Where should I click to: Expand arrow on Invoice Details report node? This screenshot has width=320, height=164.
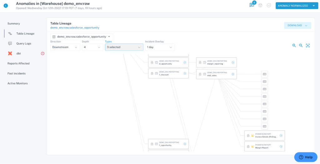coord(281,136)
